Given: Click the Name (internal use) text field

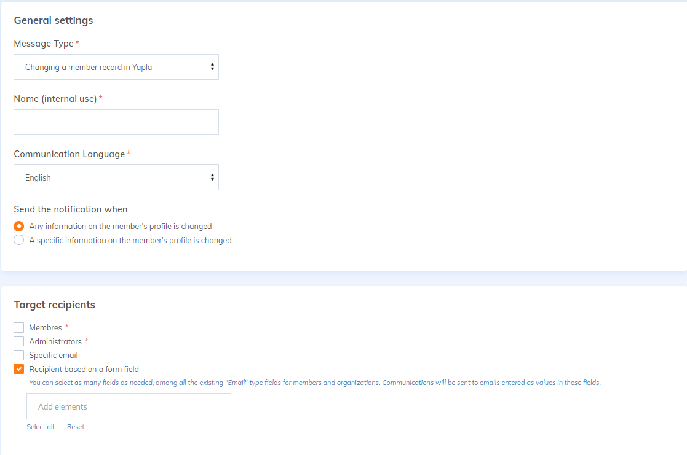Looking at the screenshot, I should click(x=116, y=122).
